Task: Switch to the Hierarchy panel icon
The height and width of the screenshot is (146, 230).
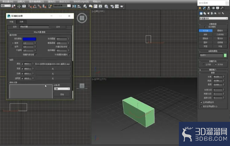Action: click(209, 8)
